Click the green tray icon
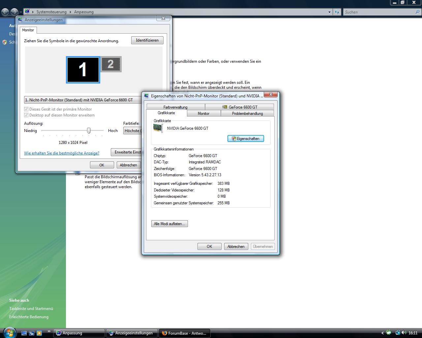 click(389, 333)
